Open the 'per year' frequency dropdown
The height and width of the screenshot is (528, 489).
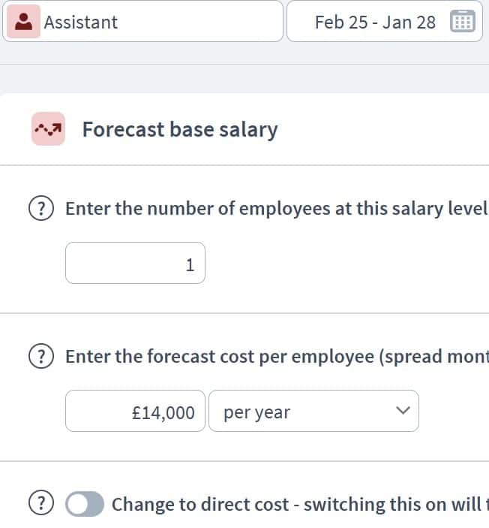(313, 411)
